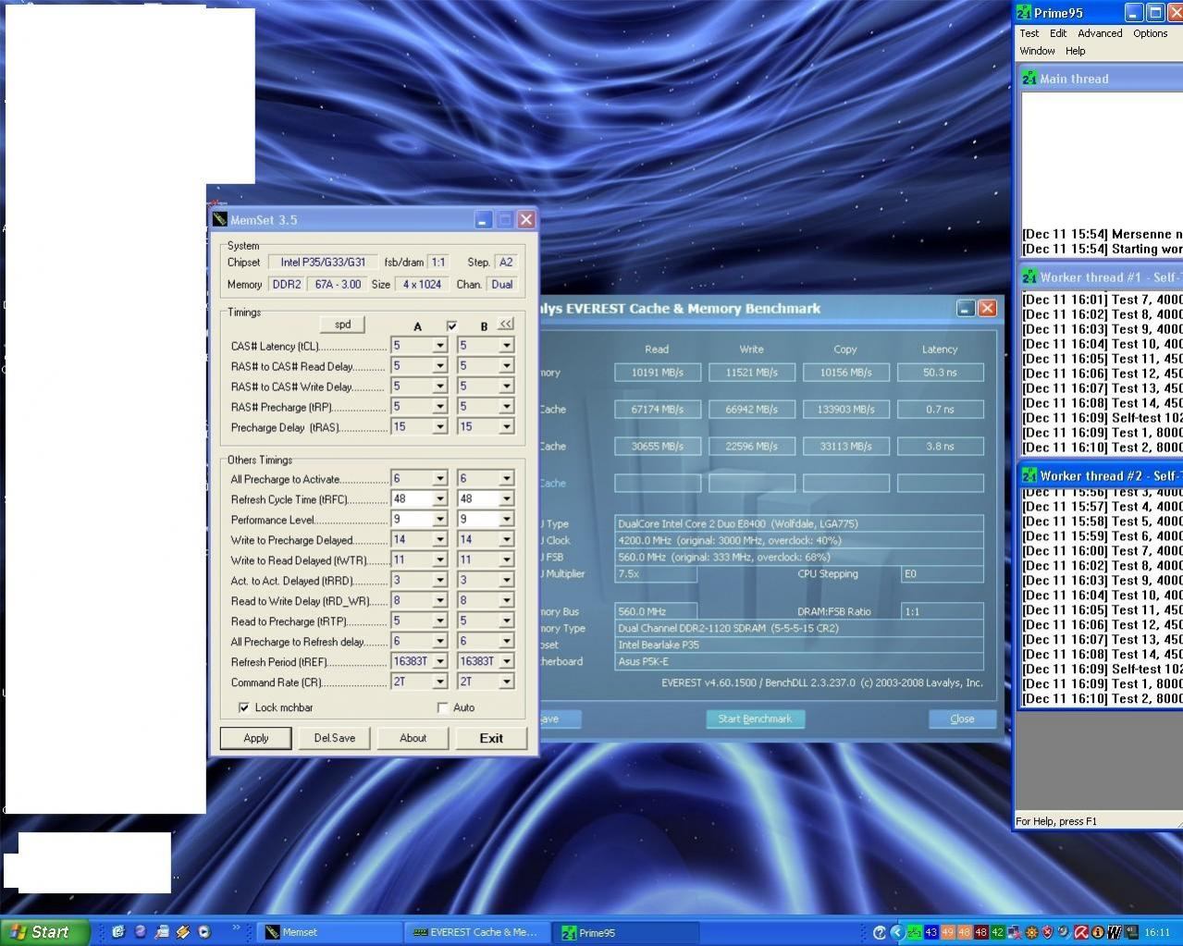
Task: Click the Apply button in MemSet
Action: (x=256, y=738)
